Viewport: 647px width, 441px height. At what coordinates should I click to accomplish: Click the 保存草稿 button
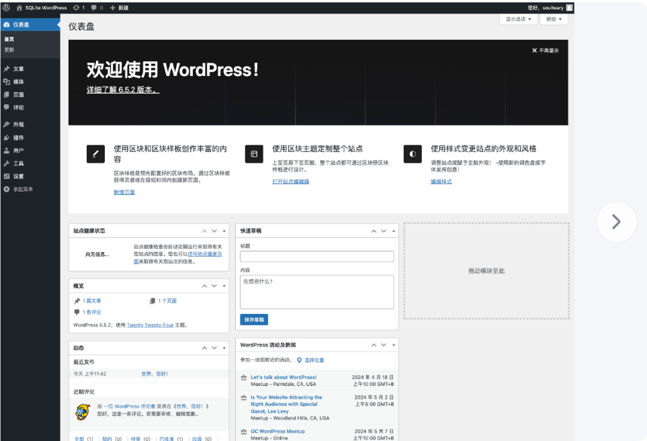click(x=254, y=319)
